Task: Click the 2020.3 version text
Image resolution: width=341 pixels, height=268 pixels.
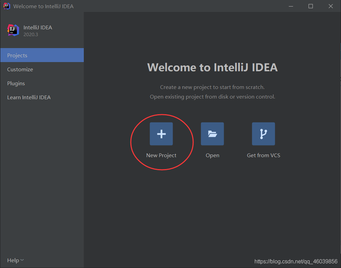Action: [31, 34]
